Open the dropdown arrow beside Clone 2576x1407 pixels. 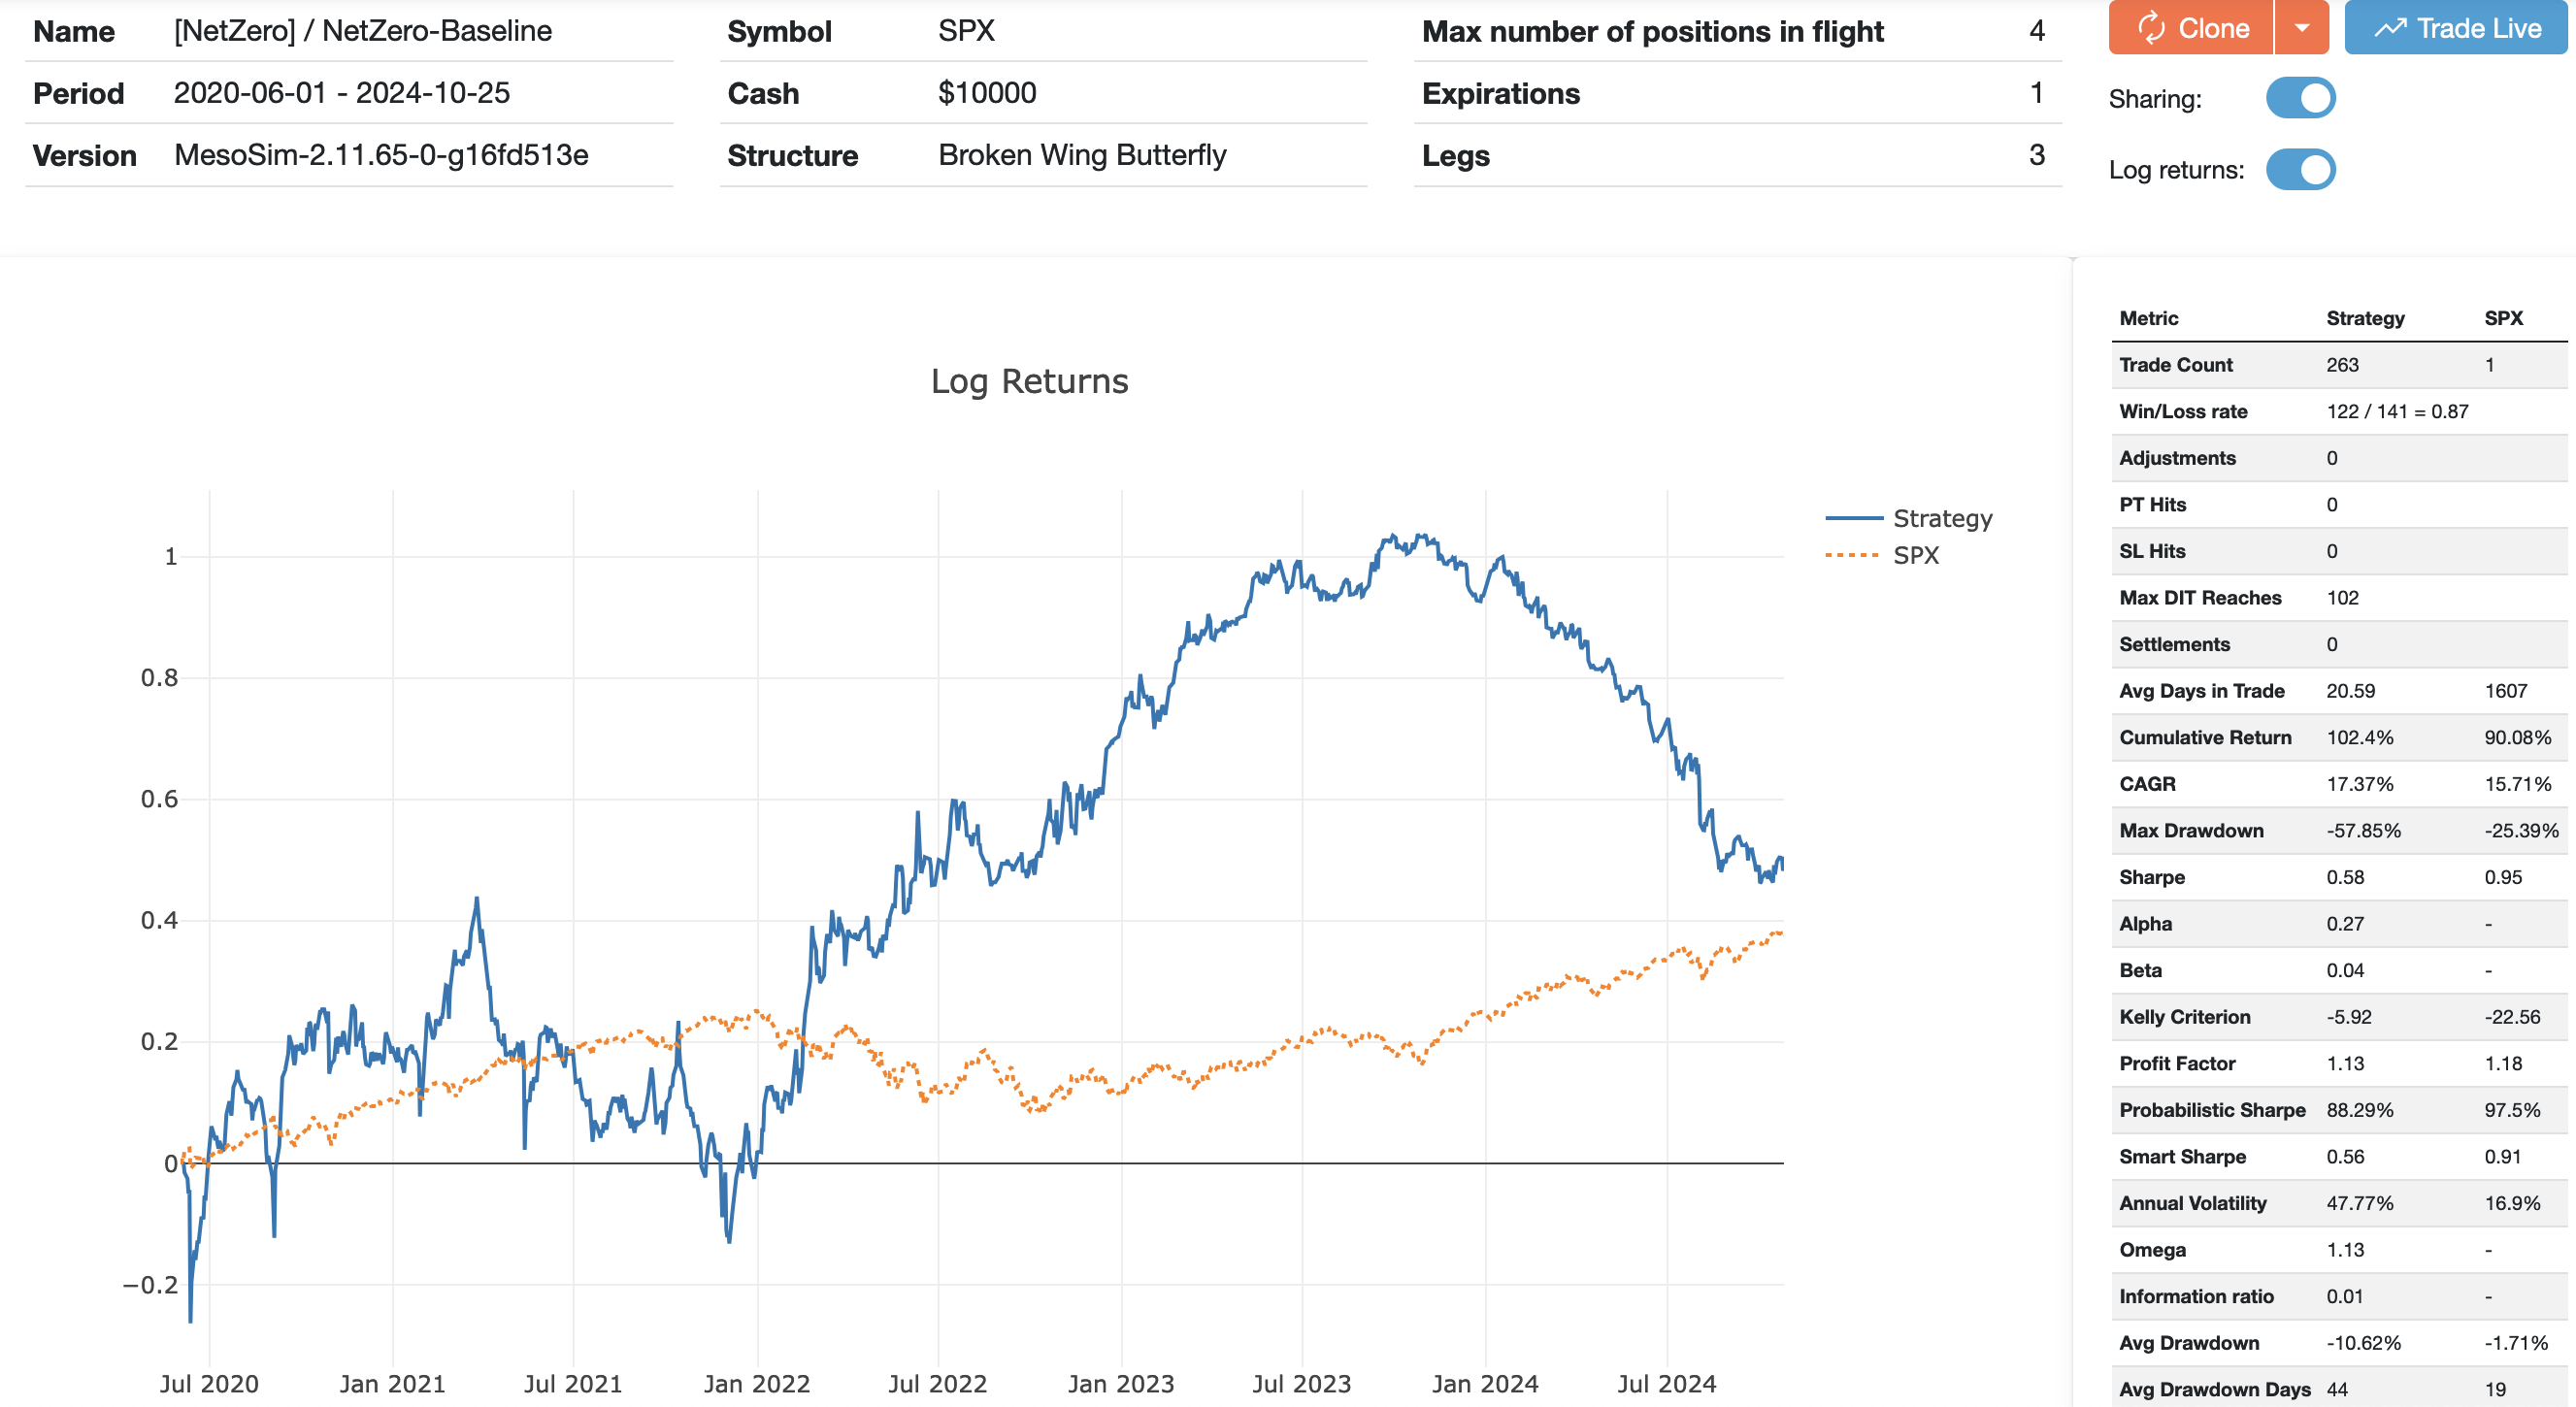pos(2302,28)
